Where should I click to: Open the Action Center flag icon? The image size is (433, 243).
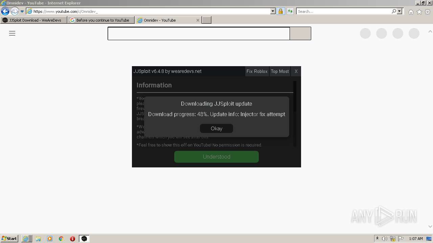click(401, 239)
